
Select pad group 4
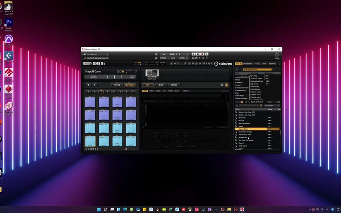point(107,92)
